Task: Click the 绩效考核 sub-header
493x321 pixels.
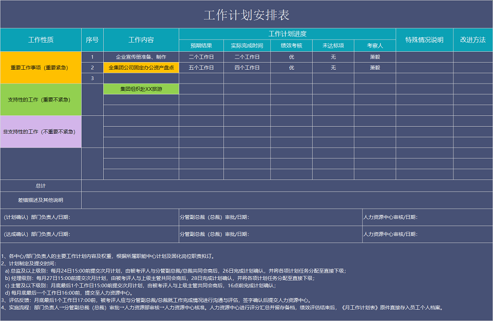Action: tap(291, 46)
